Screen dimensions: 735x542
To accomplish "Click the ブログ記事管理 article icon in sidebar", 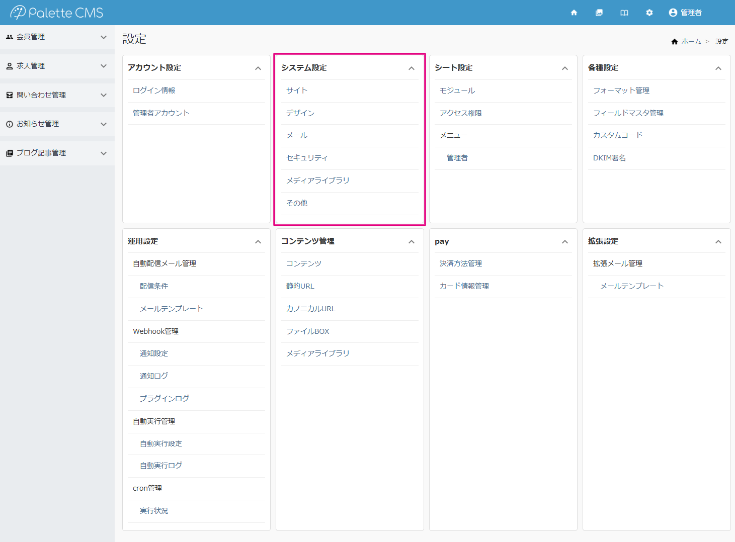I will [x=10, y=153].
